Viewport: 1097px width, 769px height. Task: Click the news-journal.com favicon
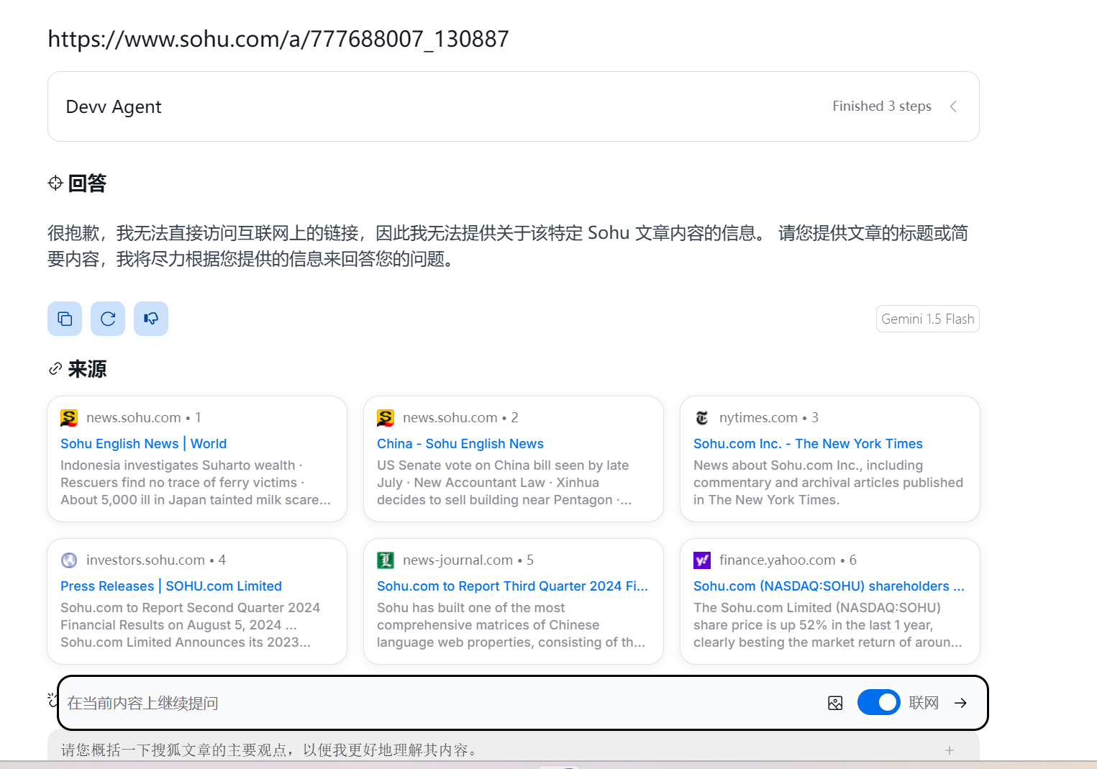pos(386,560)
